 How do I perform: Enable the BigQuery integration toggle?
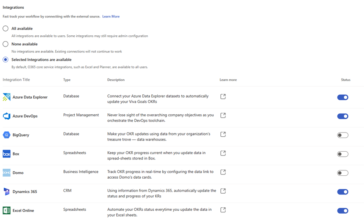tap(343, 135)
